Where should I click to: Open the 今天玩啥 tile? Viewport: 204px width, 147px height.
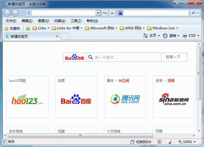(125, 130)
